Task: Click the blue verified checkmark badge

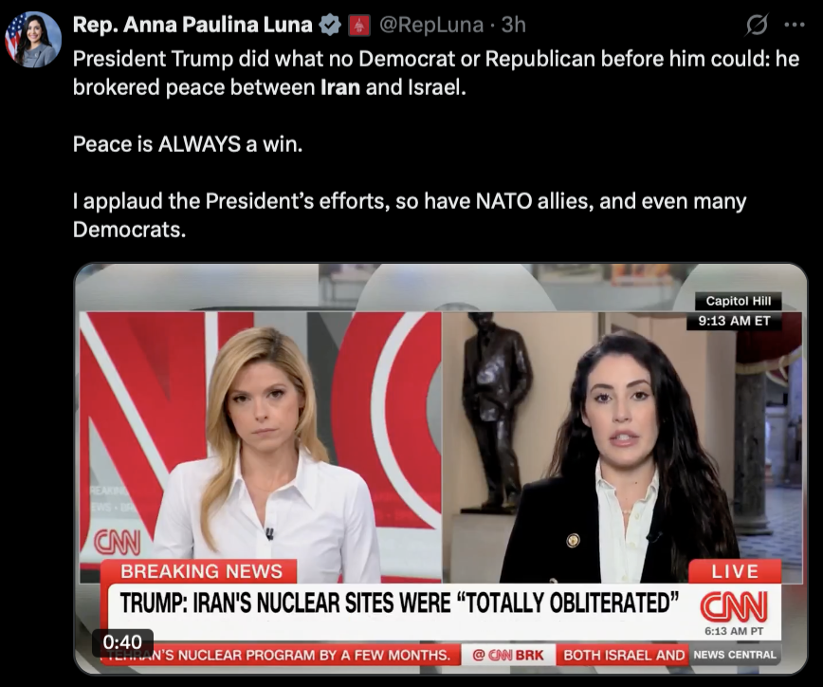Action: (x=330, y=25)
